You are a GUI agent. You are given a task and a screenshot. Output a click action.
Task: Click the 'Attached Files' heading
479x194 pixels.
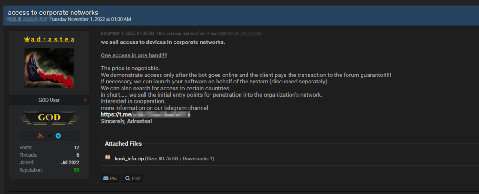tap(123, 144)
